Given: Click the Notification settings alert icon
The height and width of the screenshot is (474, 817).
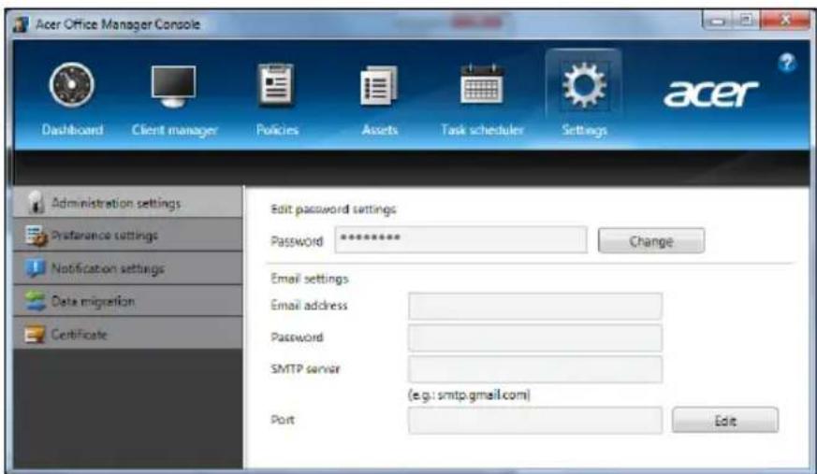Looking at the screenshot, I should click(36, 268).
